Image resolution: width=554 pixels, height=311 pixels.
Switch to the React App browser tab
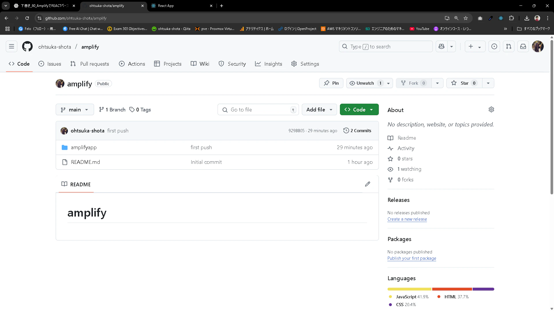[182, 6]
